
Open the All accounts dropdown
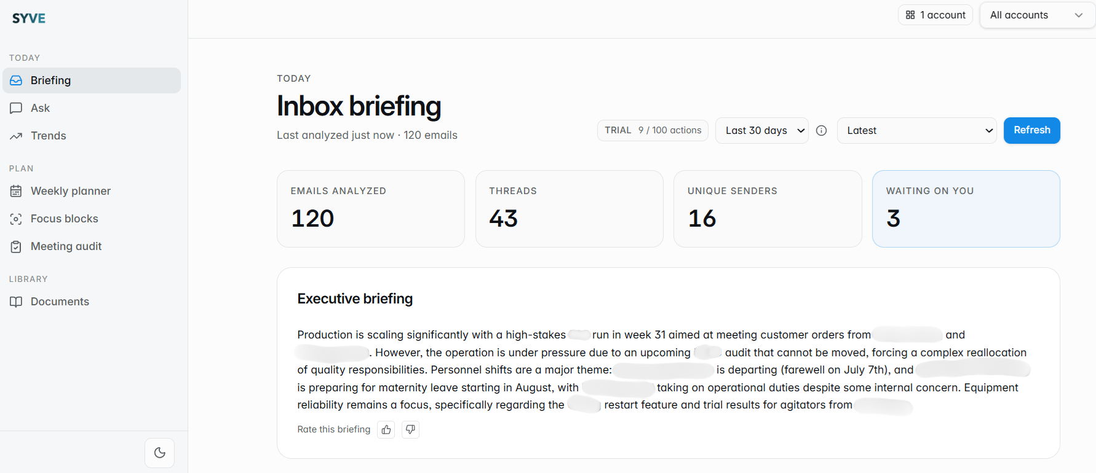coord(1037,15)
